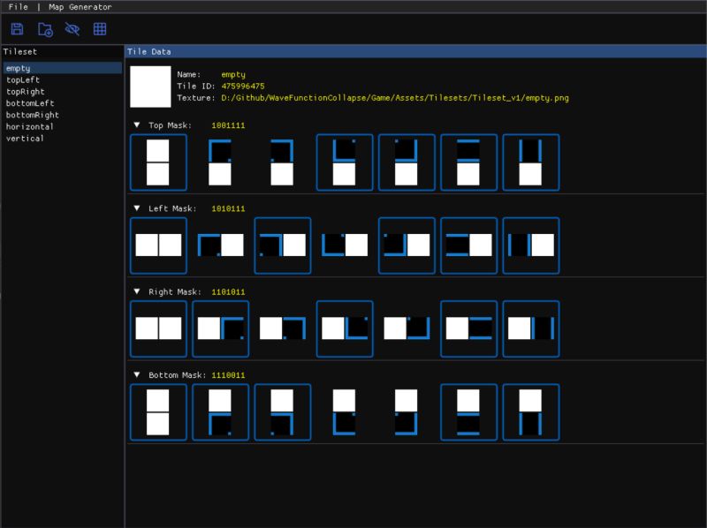Select the 'bottomRight' tile in Tileset list
The width and height of the screenshot is (707, 528).
click(x=62, y=115)
